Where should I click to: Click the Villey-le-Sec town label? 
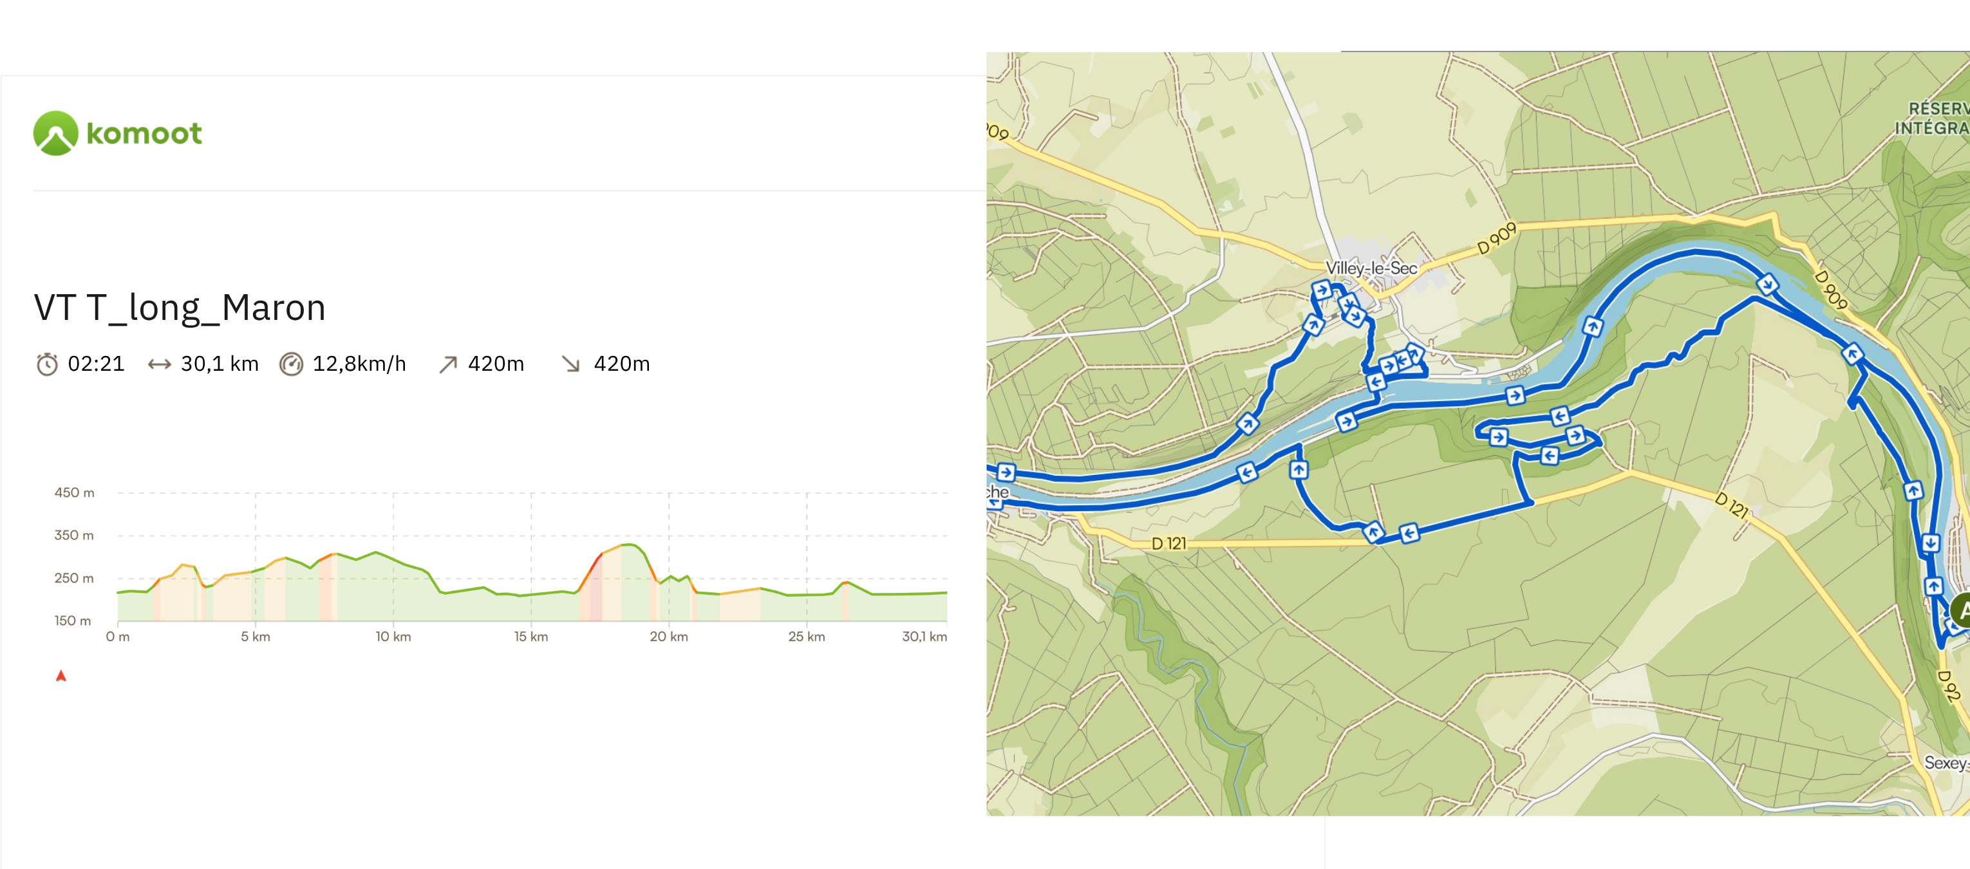coord(1371,268)
